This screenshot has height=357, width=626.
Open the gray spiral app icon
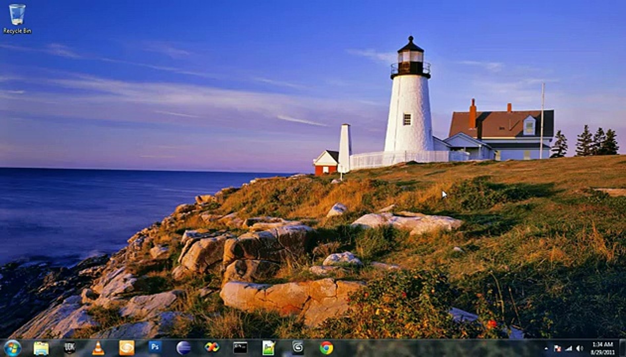[298, 348]
